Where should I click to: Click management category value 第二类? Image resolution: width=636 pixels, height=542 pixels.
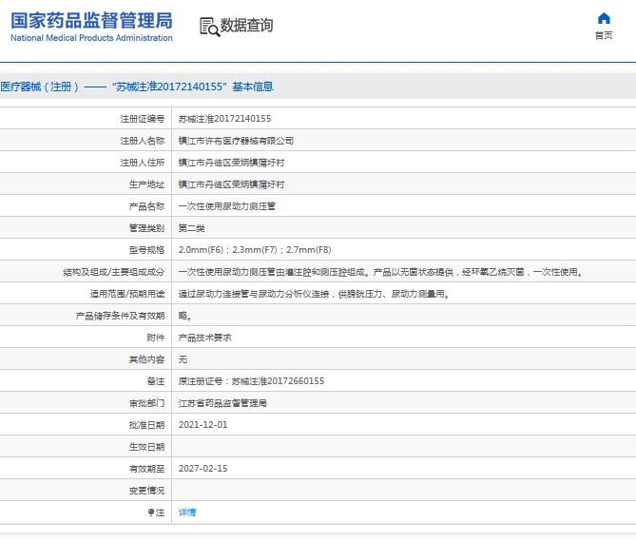pos(191,228)
